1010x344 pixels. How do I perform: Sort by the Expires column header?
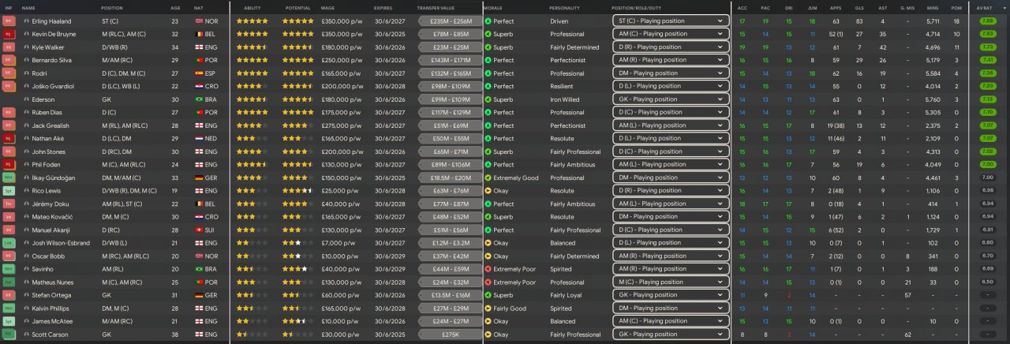383,7
